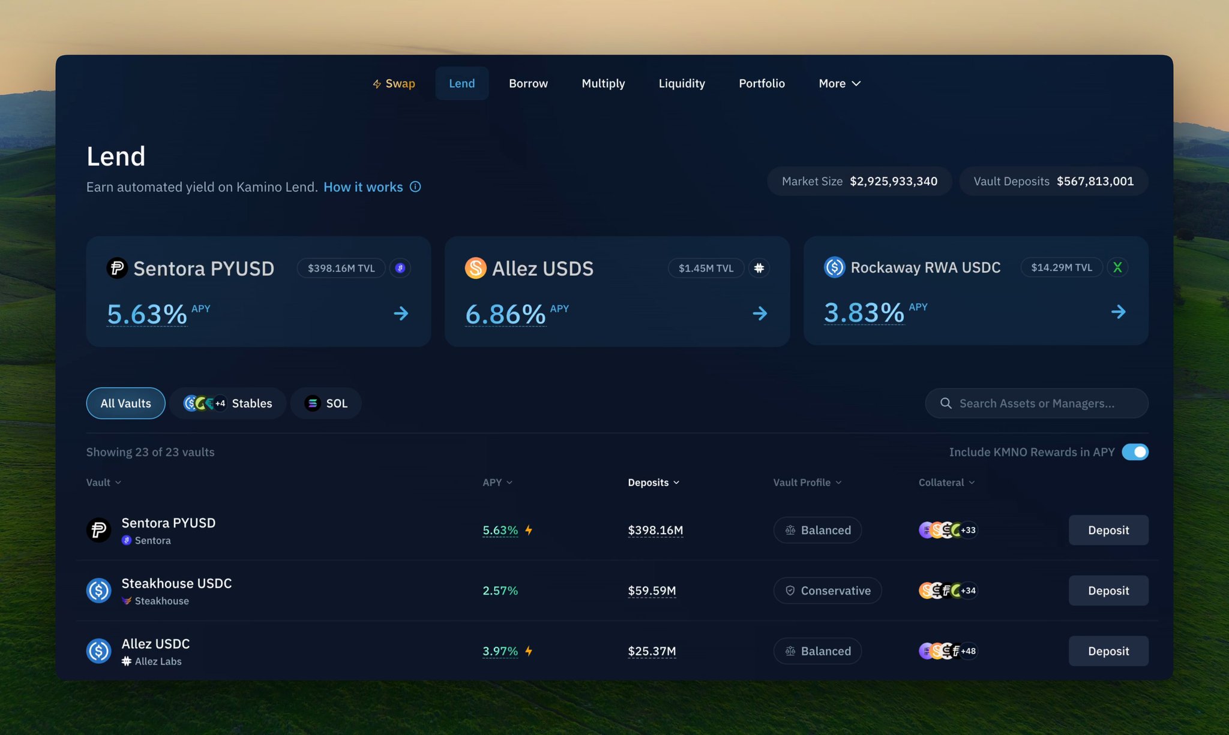Click the arrow on Rockaway RWA USDC card

click(x=1118, y=312)
